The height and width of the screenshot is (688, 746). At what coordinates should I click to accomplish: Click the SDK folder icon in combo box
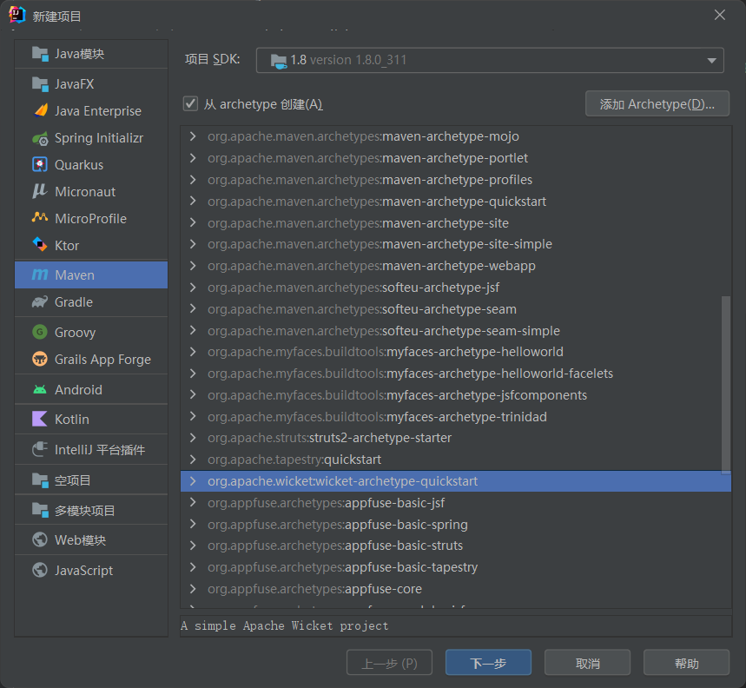click(x=279, y=61)
